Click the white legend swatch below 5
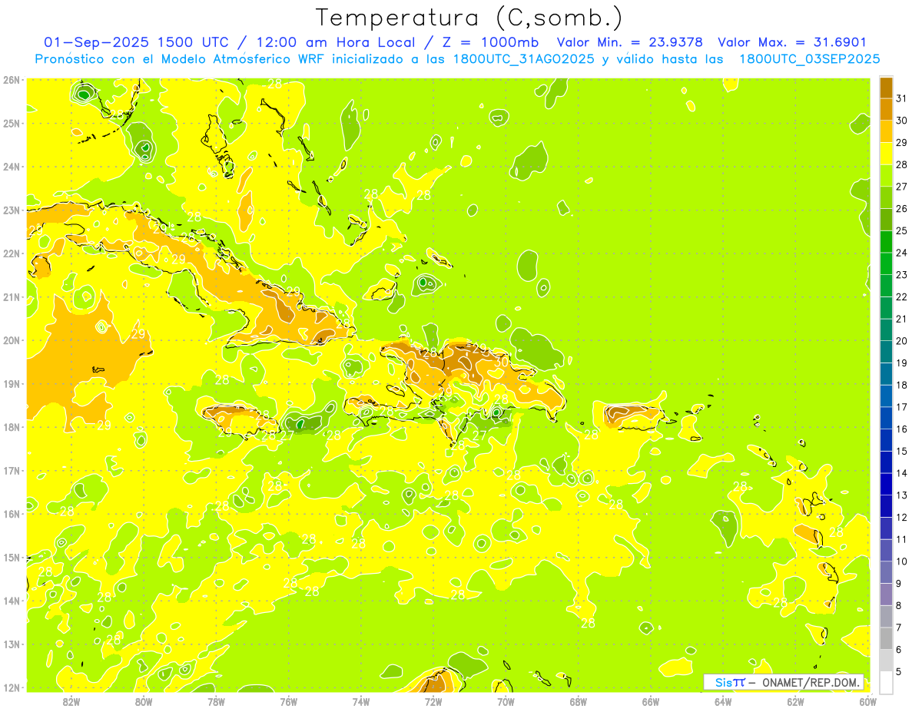This screenshot has width=922, height=712. click(886, 683)
